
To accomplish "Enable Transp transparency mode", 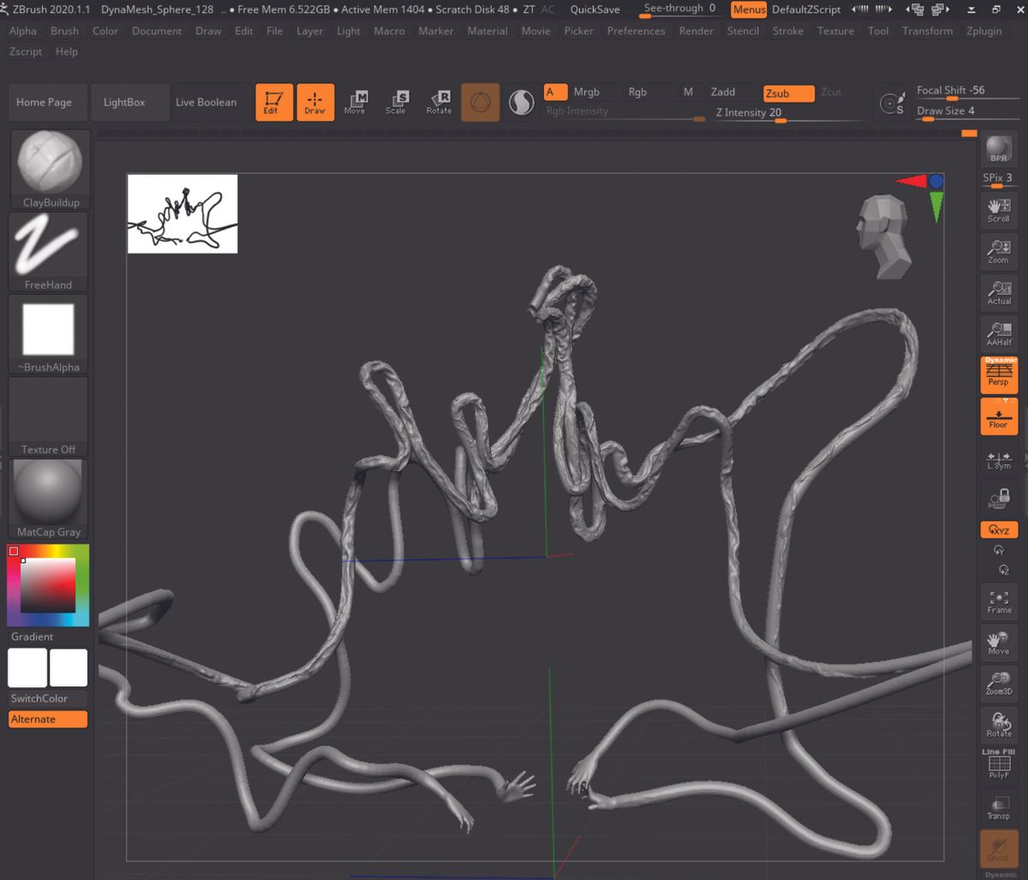I will pos(997,805).
